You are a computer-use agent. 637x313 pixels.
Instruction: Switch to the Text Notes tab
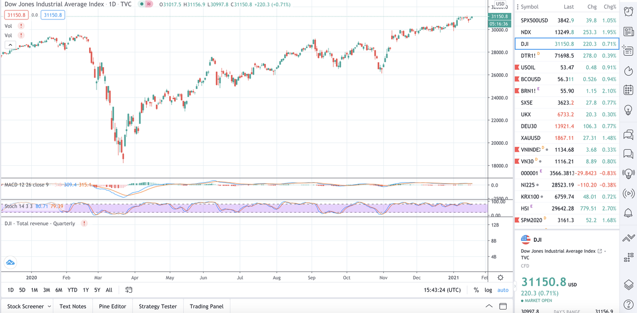click(73, 307)
